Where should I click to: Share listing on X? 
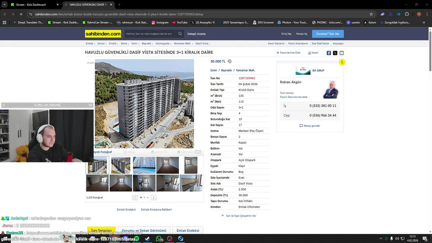tap(335, 53)
